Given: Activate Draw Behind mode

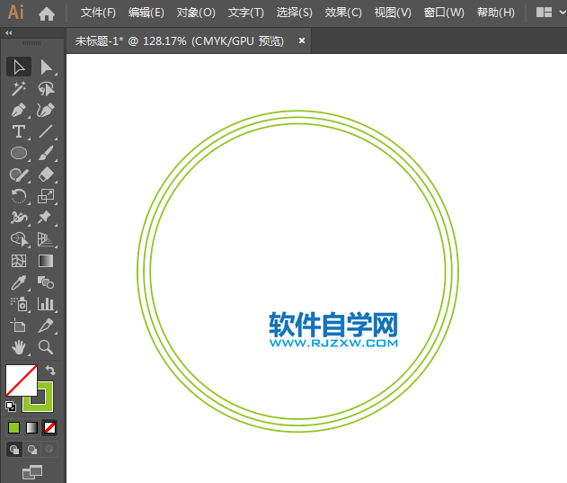Looking at the screenshot, I should [x=32, y=450].
